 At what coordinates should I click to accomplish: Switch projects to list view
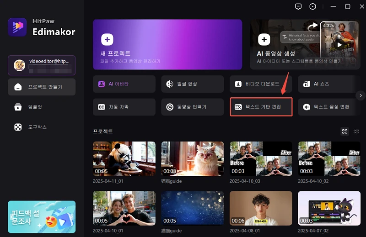[x=356, y=132]
